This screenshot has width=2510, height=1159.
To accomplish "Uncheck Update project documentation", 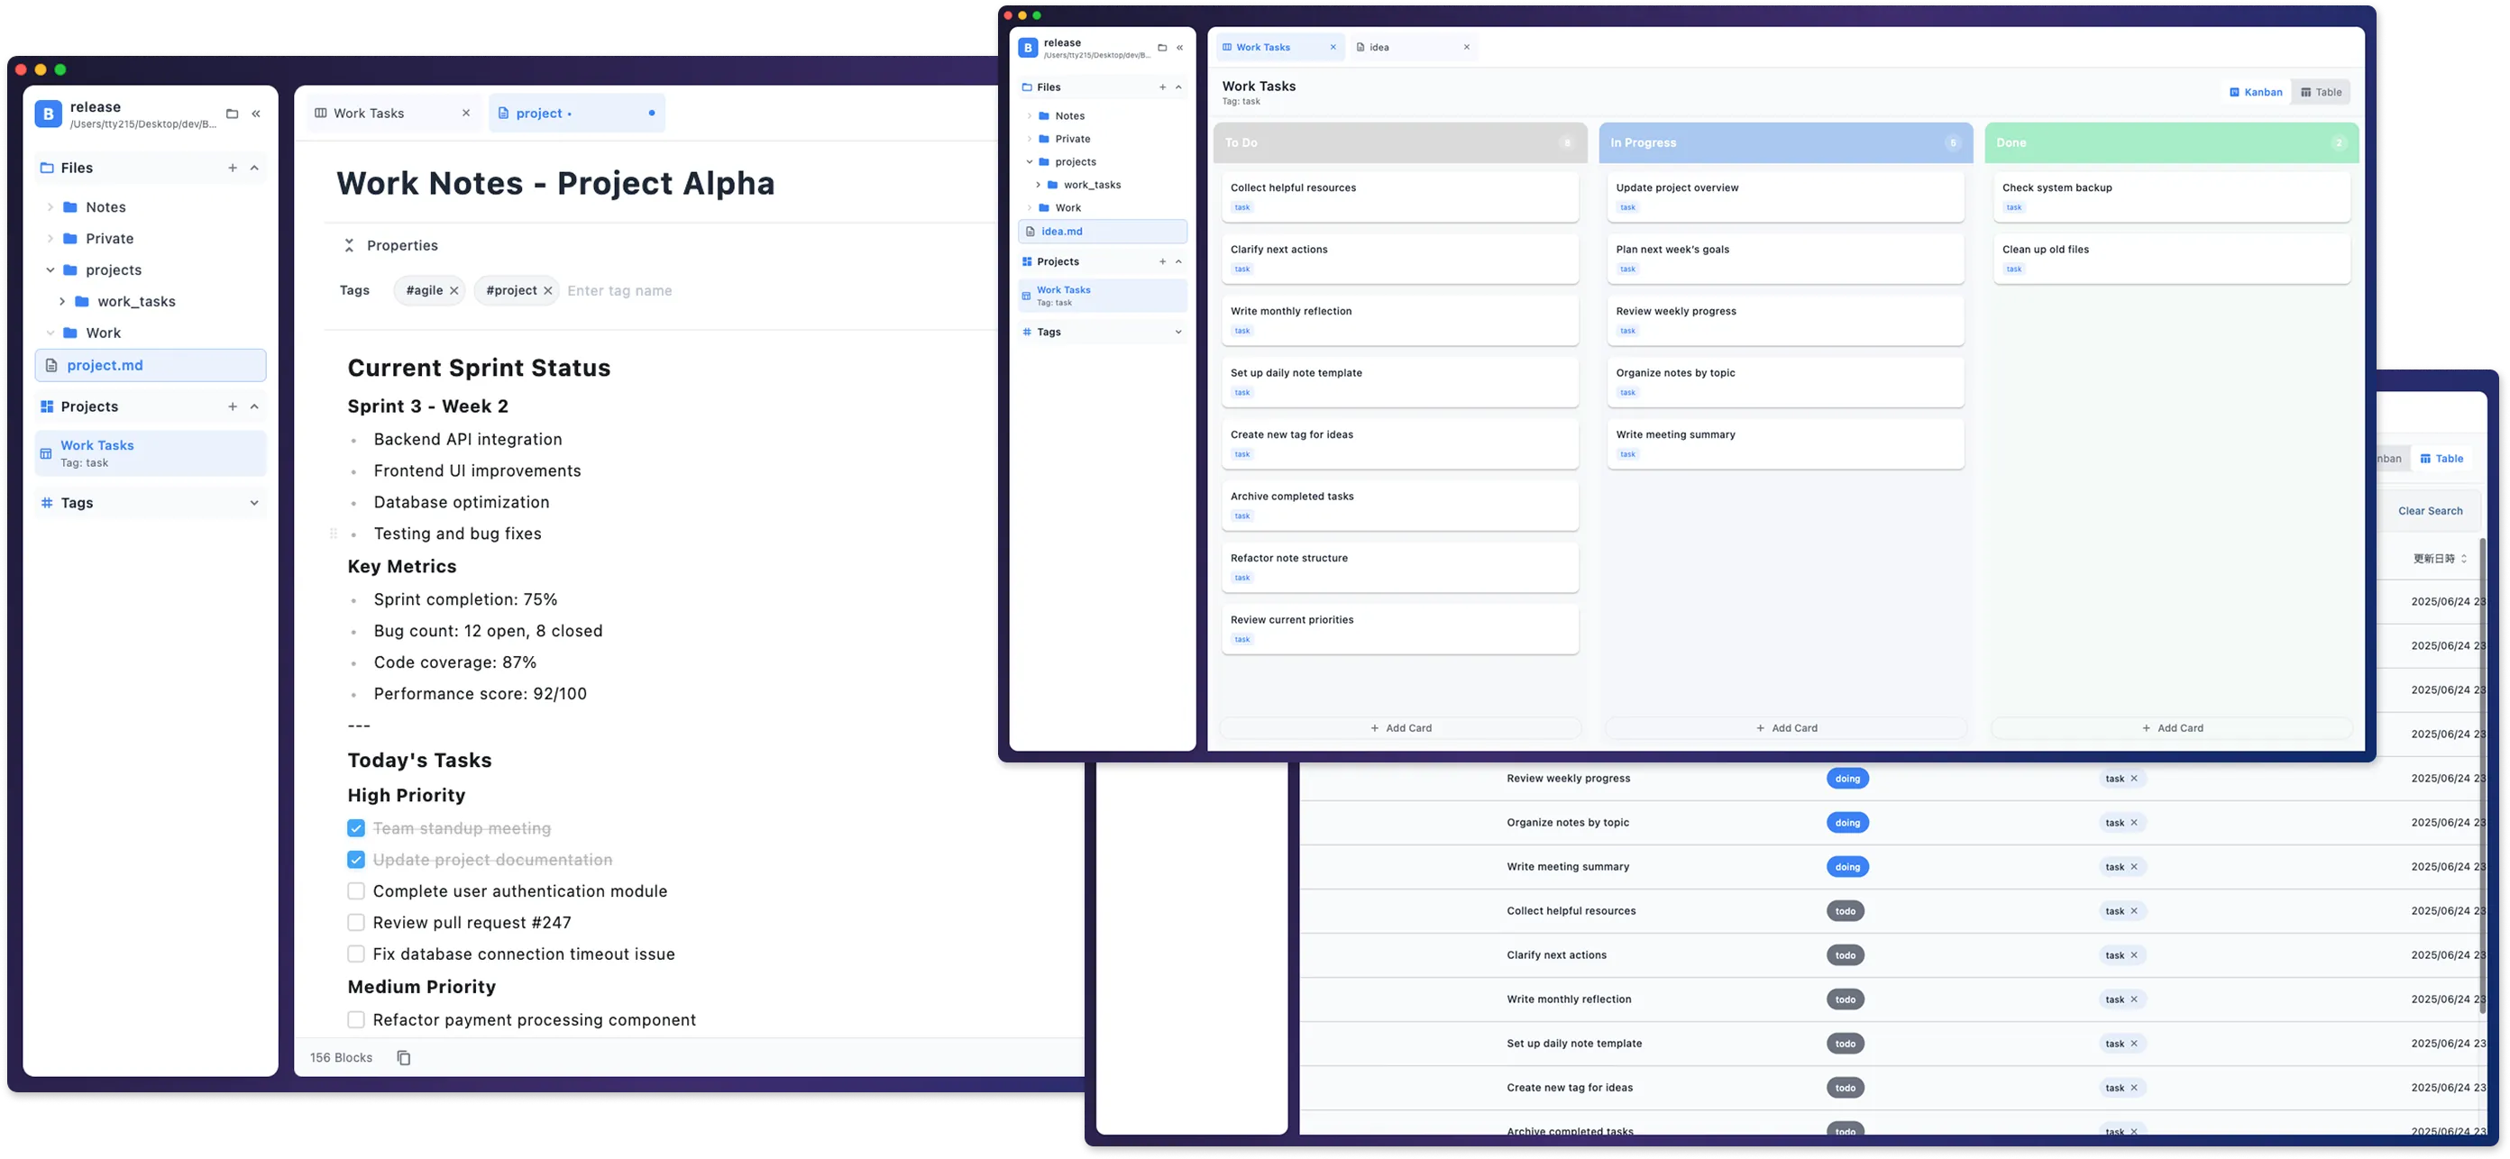I will click(355, 860).
